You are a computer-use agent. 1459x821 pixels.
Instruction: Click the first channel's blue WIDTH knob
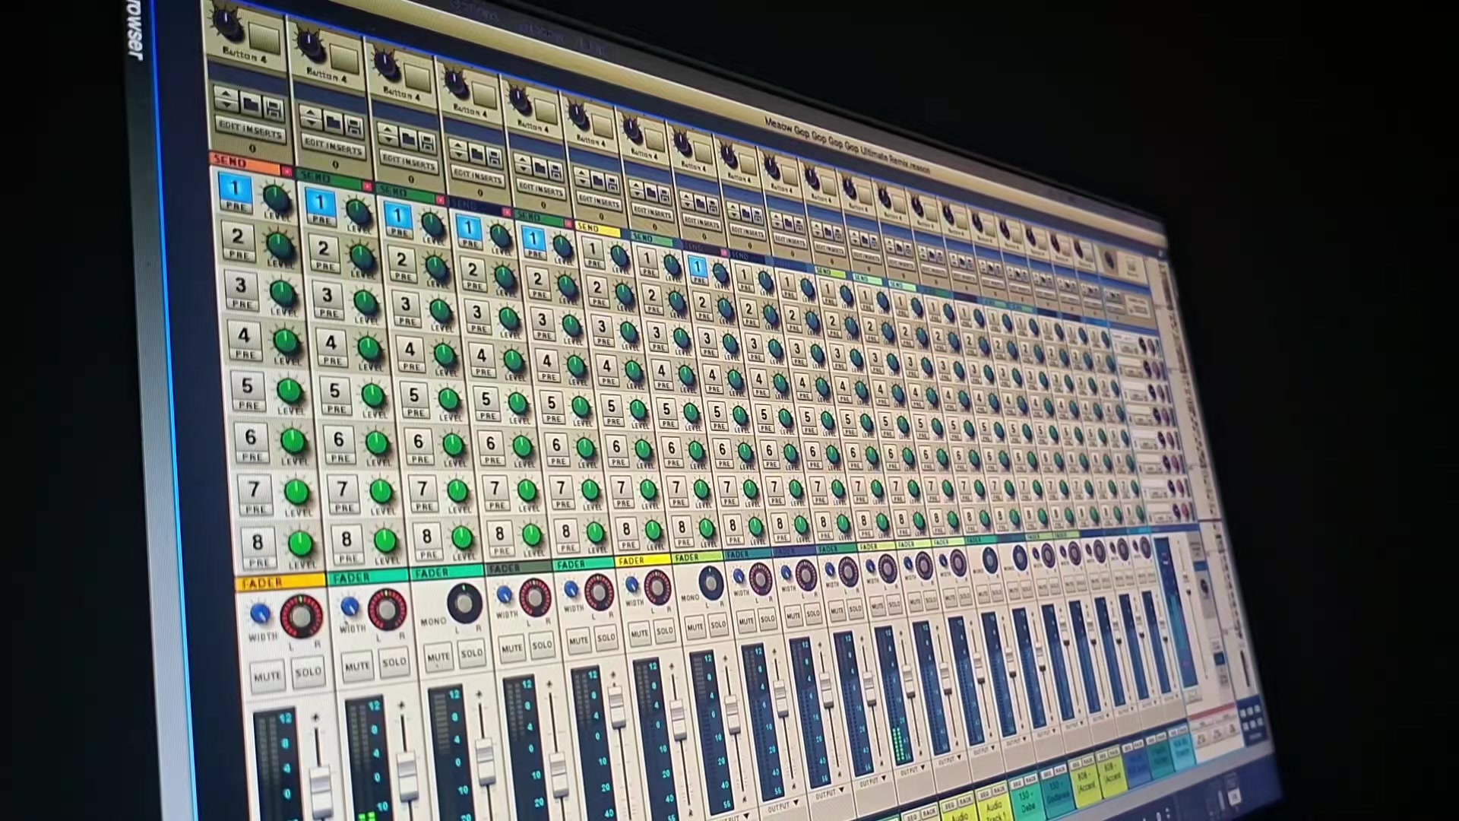pyautogui.click(x=260, y=613)
